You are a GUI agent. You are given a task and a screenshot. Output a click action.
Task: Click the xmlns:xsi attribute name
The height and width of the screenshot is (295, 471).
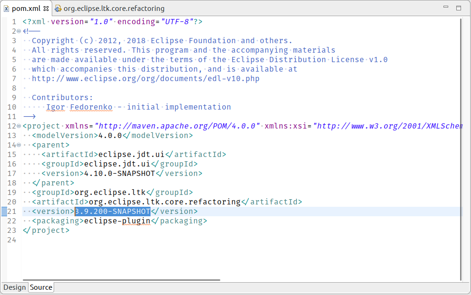pos(286,126)
